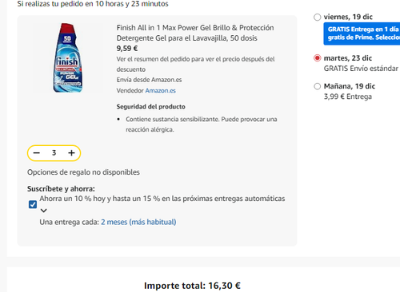Increase quantity with the plus icon
This screenshot has height=292, width=400.
coord(71,153)
